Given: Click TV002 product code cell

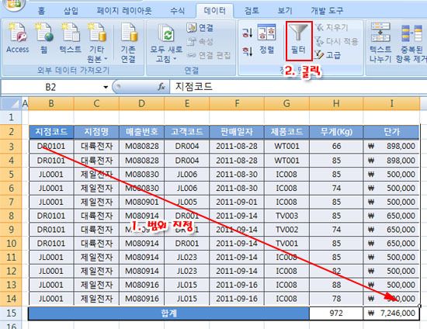Looking at the screenshot, I should tap(286, 230).
